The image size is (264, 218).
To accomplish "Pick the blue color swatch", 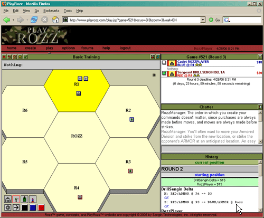I will 33,207.
